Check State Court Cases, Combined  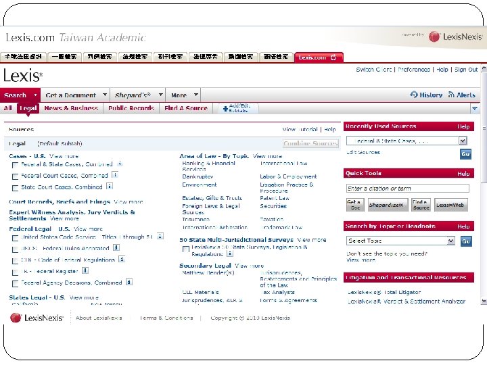pyautogui.click(x=15, y=188)
